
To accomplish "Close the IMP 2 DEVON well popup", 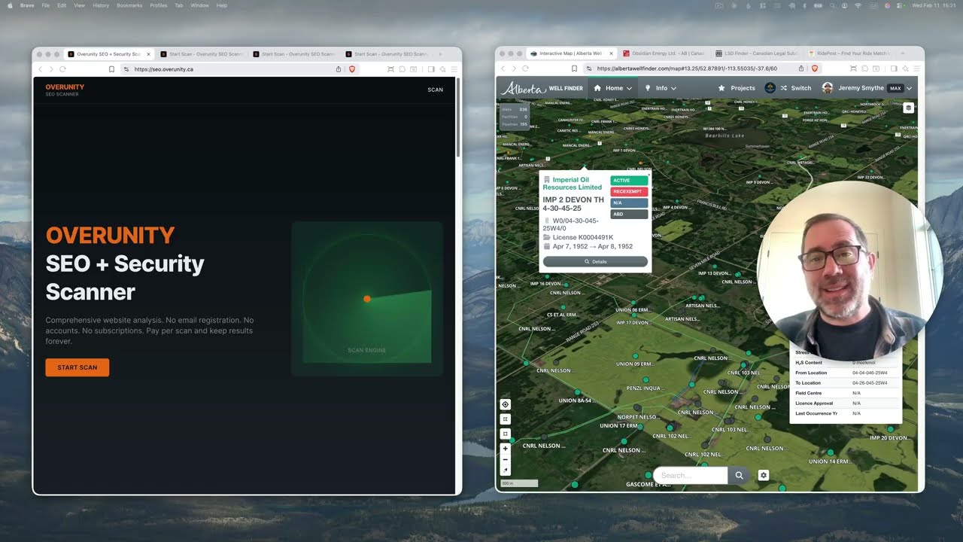I will (649, 174).
